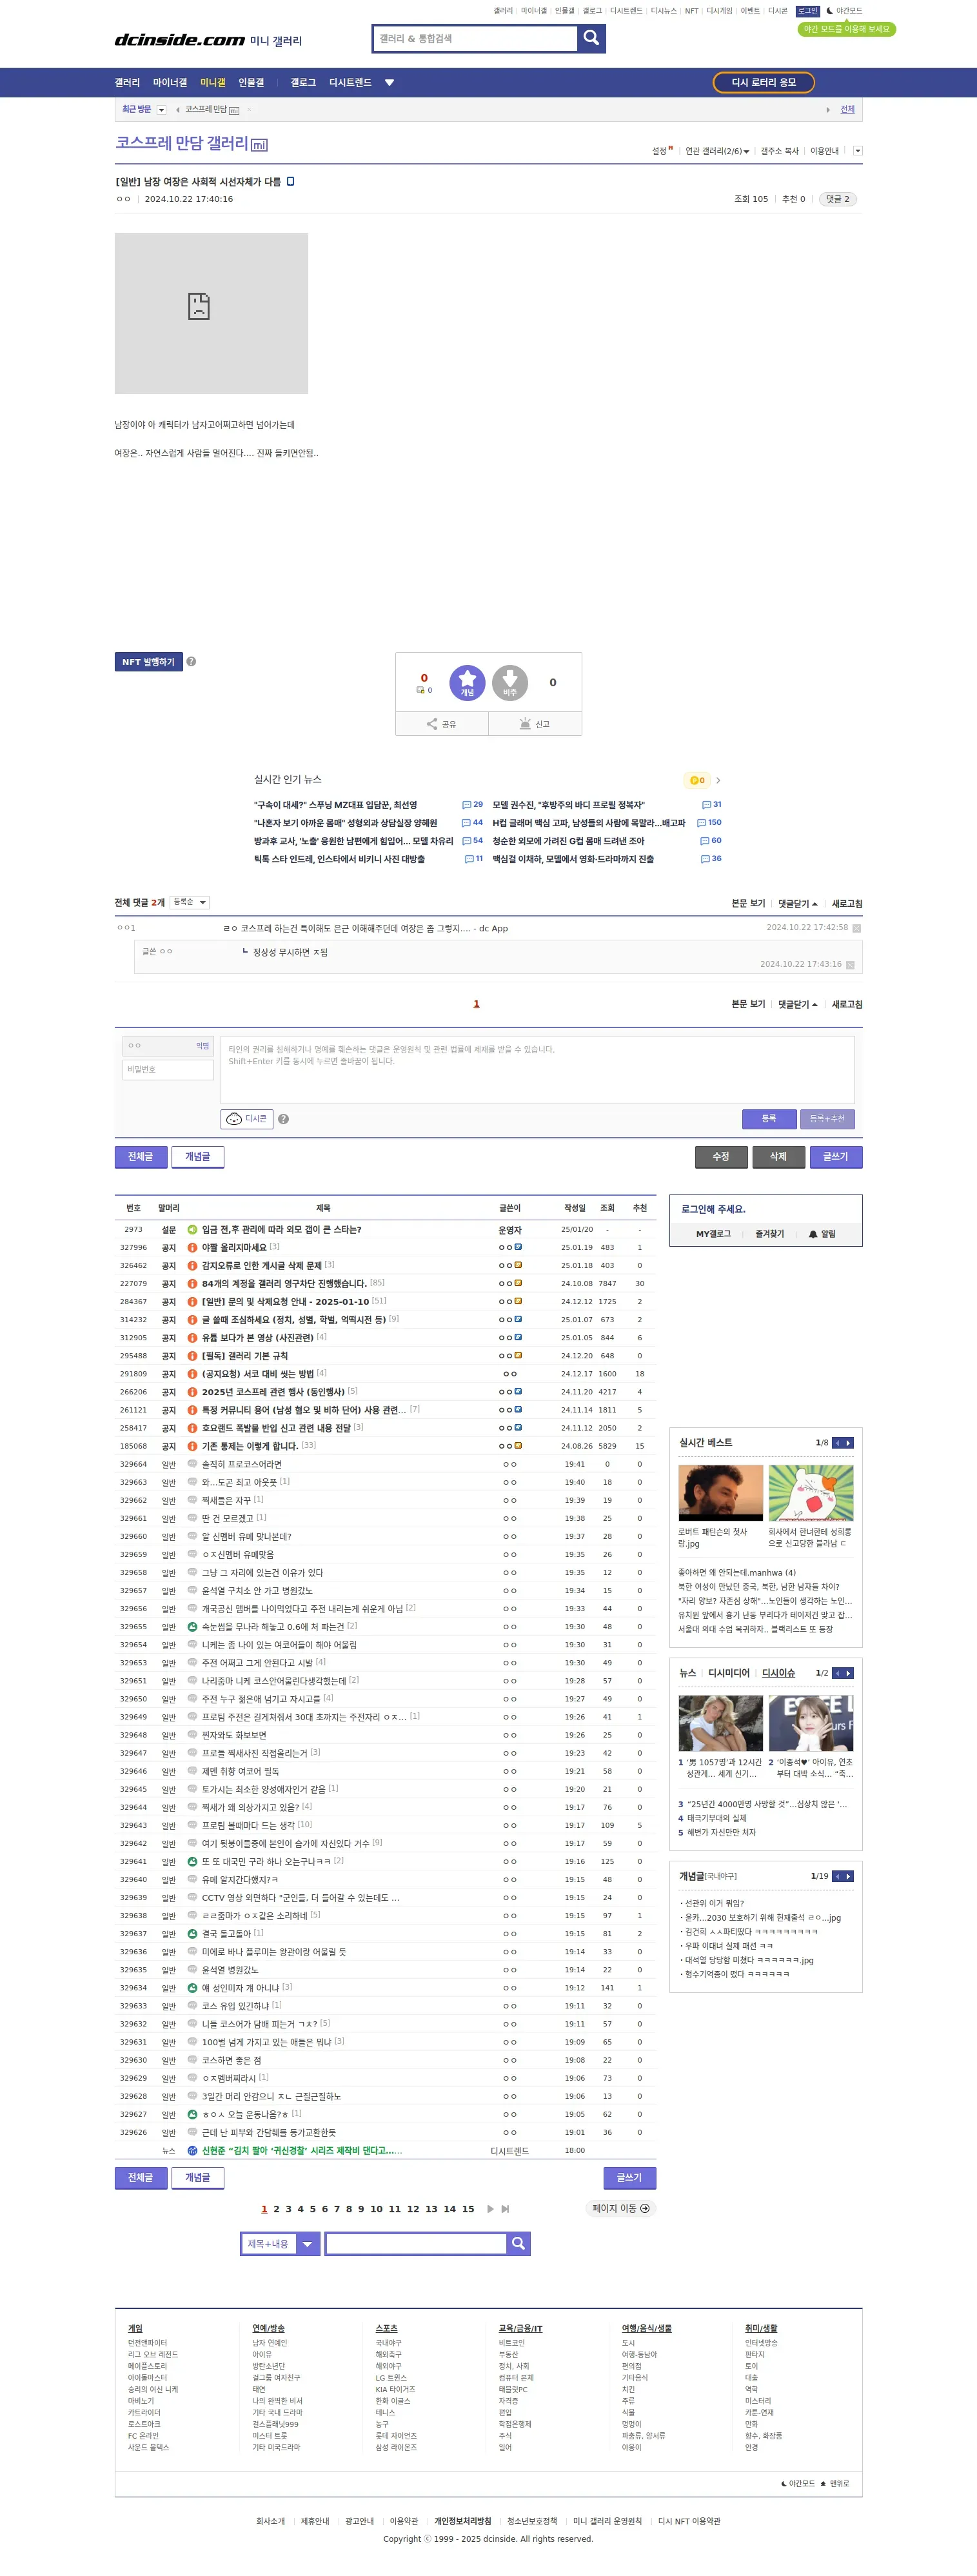977x2576 pixels.
Task: Click the 삭제 delete button
Action: [x=778, y=1157]
